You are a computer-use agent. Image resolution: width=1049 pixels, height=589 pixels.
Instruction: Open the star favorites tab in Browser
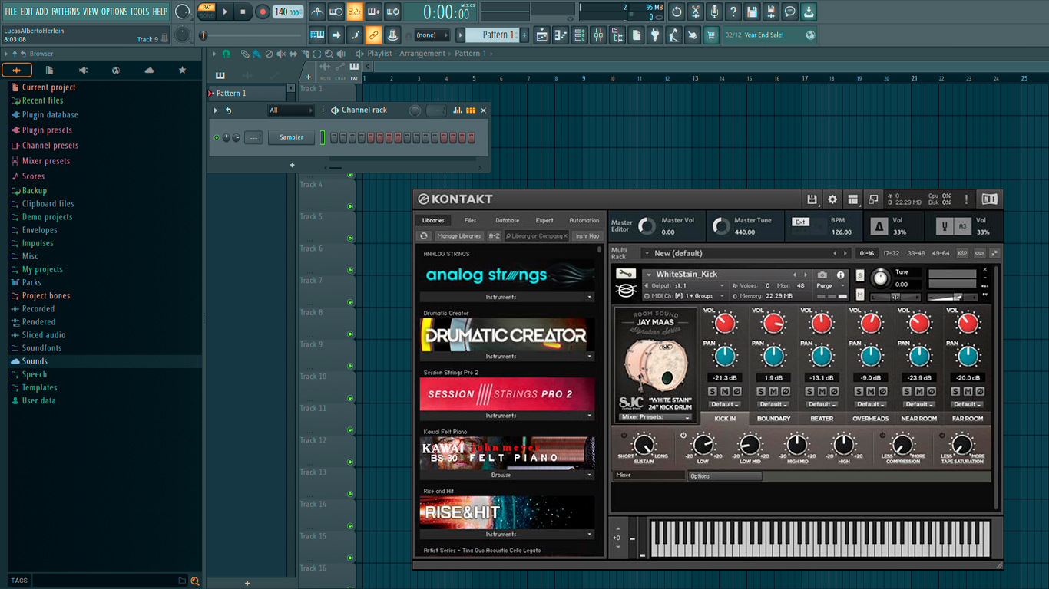[x=182, y=70]
